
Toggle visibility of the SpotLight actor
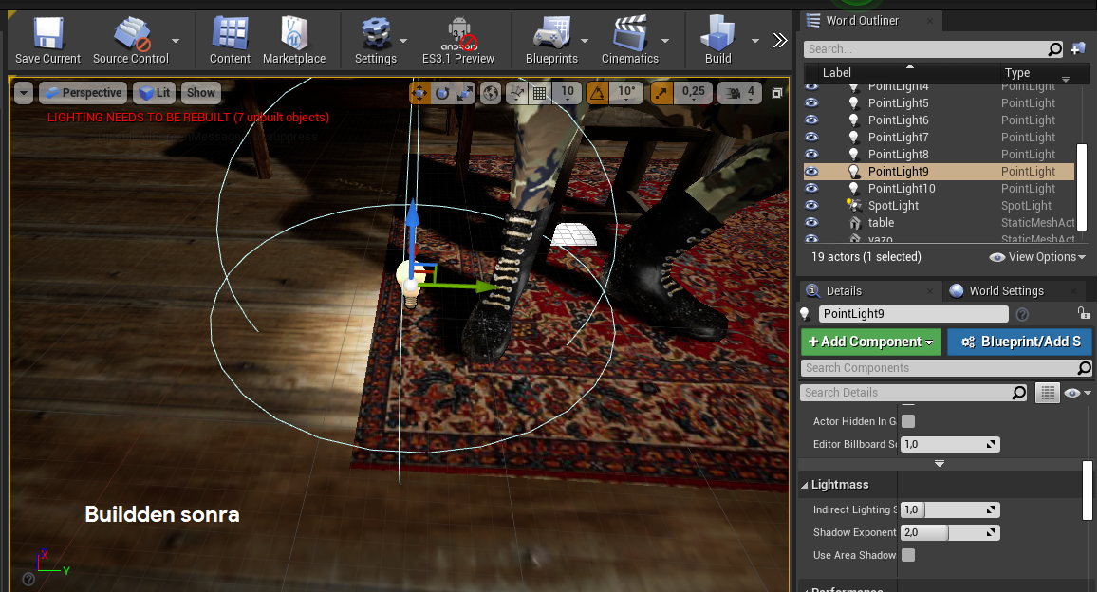click(x=811, y=205)
